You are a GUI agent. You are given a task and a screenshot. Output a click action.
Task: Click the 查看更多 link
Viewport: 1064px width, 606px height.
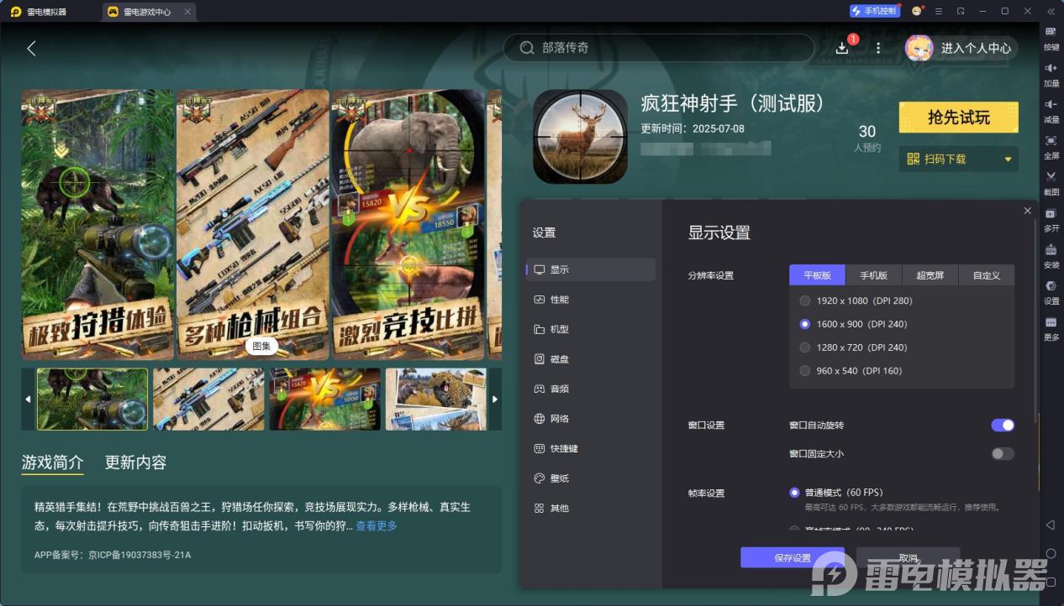377,526
